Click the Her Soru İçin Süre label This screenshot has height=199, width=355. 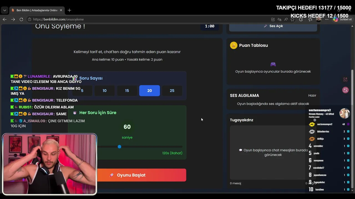click(x=98, y=113)
